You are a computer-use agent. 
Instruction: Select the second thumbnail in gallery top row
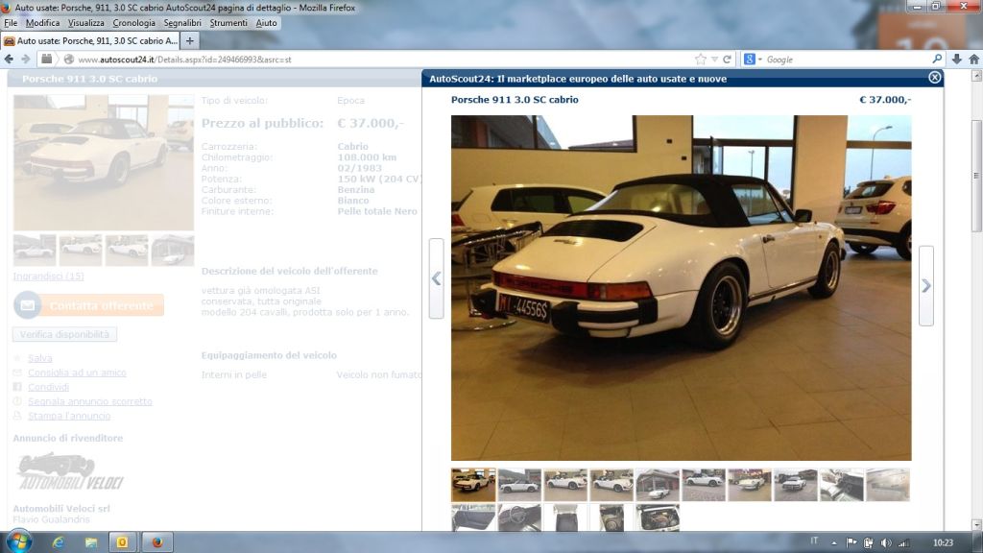pyautogui.click(x=519, y=485)
